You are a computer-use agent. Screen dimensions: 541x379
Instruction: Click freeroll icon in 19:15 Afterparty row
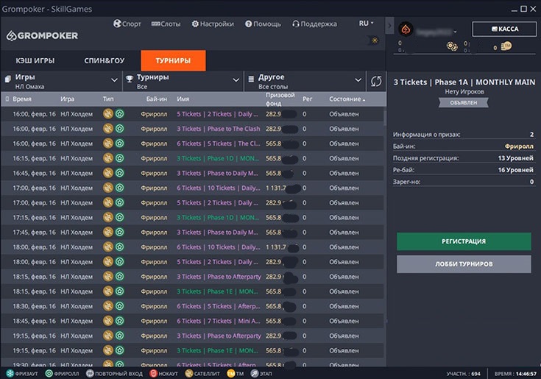[120, 336]
